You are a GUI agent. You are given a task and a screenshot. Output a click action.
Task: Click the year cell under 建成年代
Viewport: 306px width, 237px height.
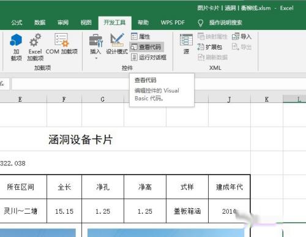229,211
